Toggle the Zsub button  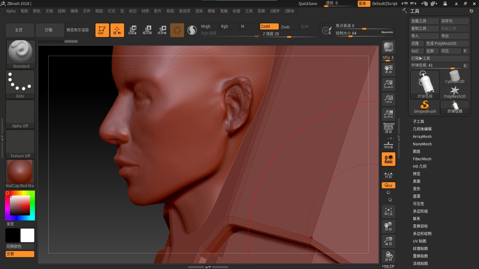[x=289, y=26]
